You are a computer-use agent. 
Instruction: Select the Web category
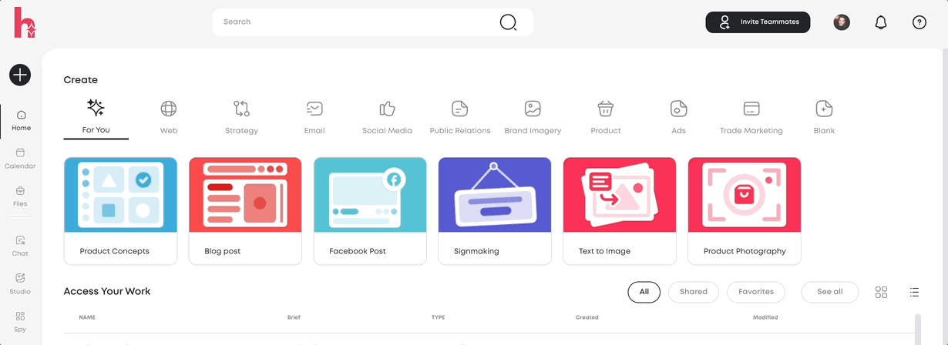(x=169, y=117)
